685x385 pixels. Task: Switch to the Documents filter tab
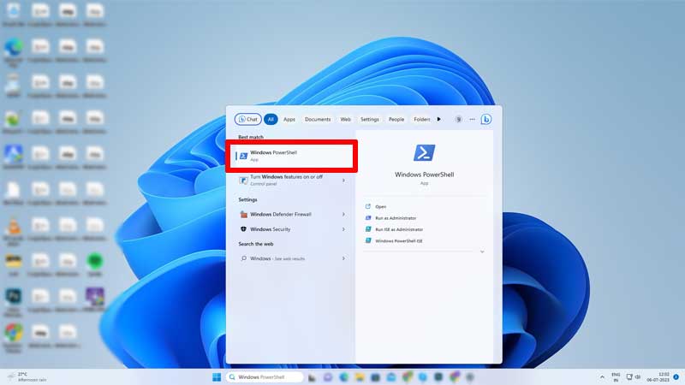point(318,119)
